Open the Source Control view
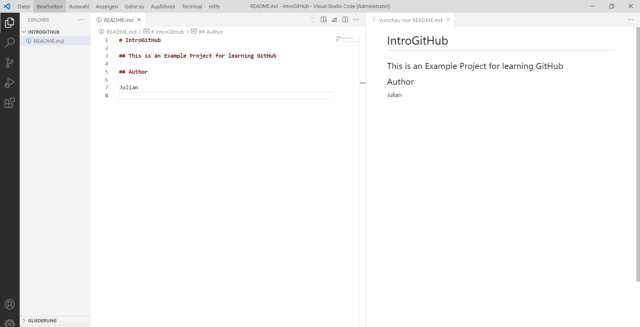640x327 pixels. 10,63
